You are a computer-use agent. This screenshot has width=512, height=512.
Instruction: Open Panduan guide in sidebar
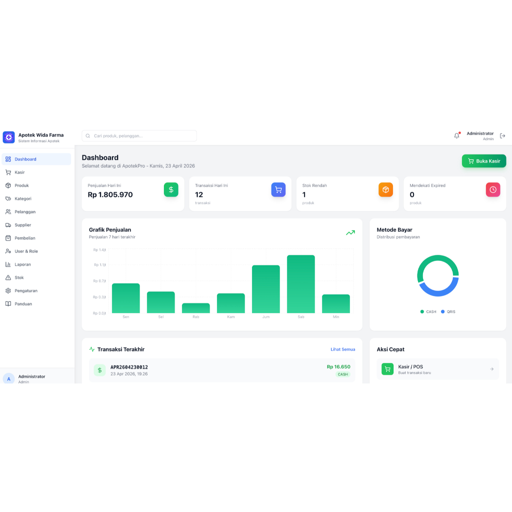[x=36, y=304]
